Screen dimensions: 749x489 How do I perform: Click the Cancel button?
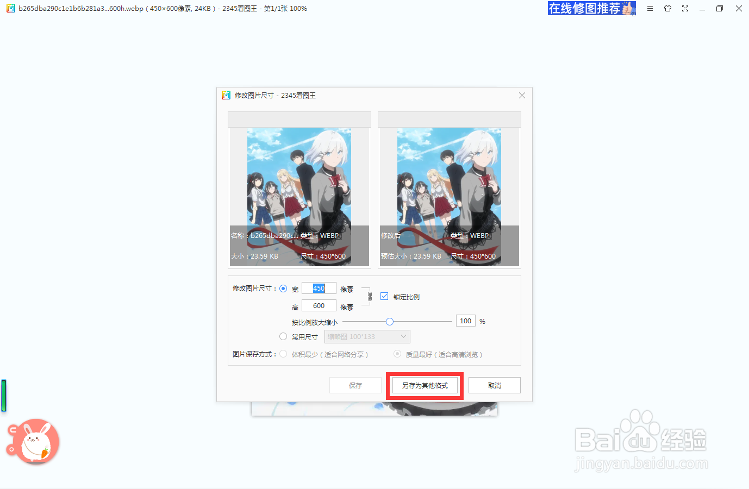tap(495, 385)
